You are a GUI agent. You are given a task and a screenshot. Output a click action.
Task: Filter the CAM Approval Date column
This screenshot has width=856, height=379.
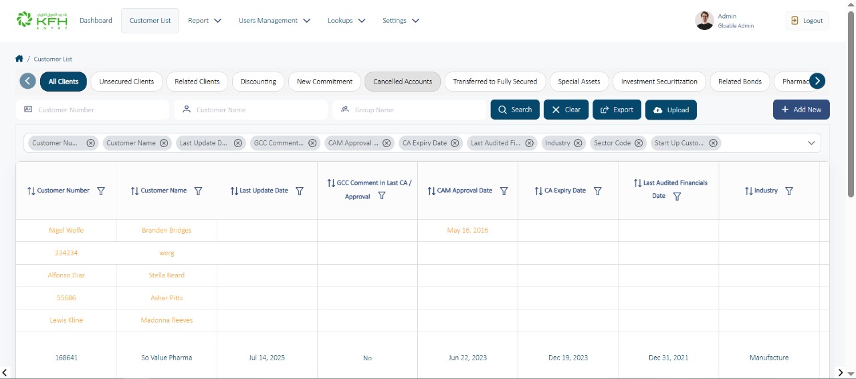pyautogui.click(x=504, y=191)
